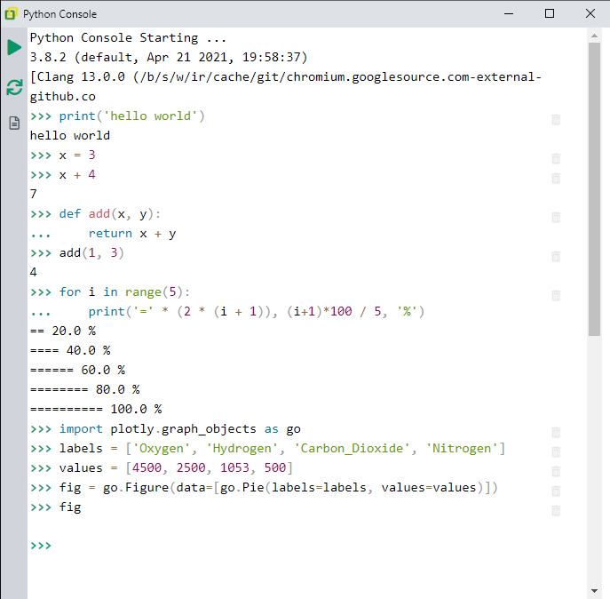Click the '====== 60.0 %' output line
This screenshot has width=610, height=599.
tap(77, 370)
